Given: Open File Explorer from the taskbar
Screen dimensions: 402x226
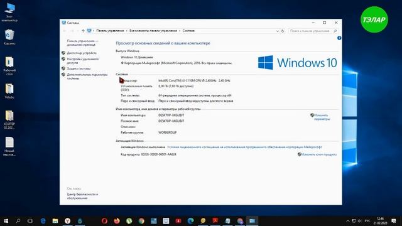Looking at the screenshot, I should click(55, 220).
